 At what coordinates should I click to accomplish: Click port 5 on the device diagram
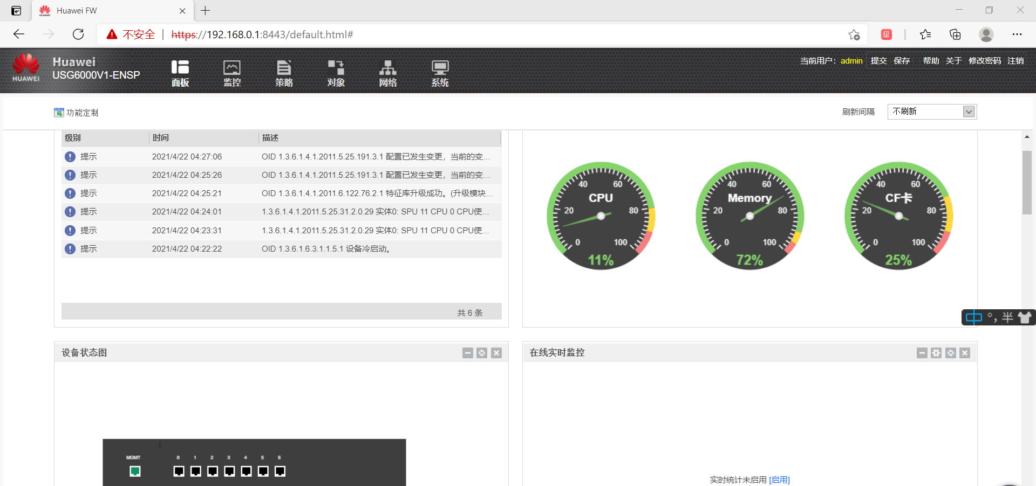coord(263,471)
